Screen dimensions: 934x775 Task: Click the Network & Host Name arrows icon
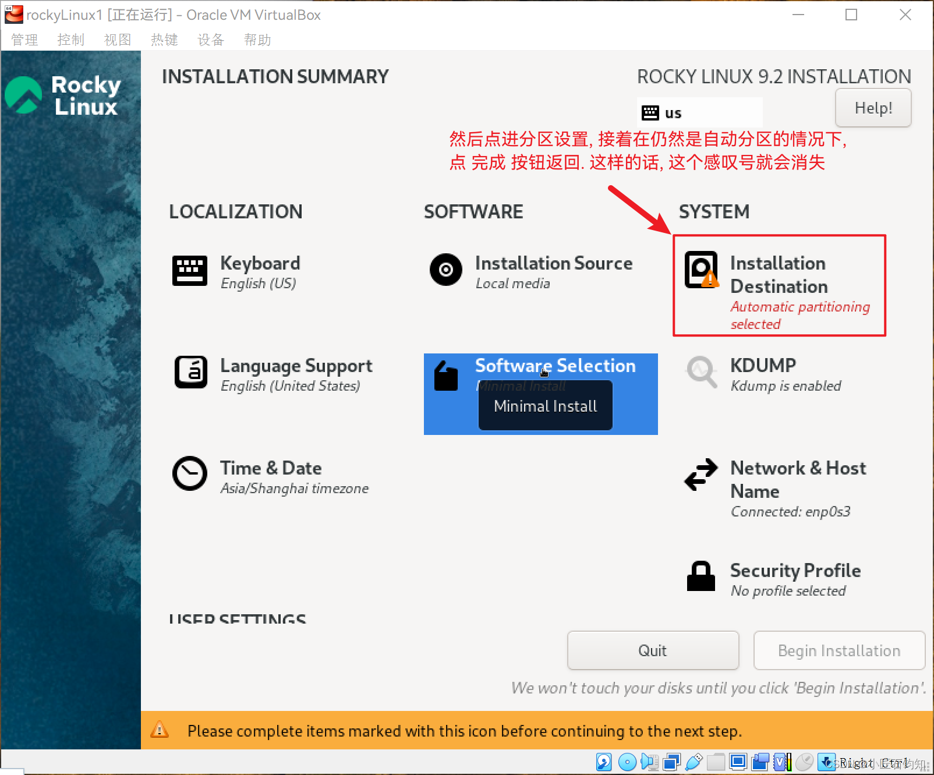coord(701,475)
